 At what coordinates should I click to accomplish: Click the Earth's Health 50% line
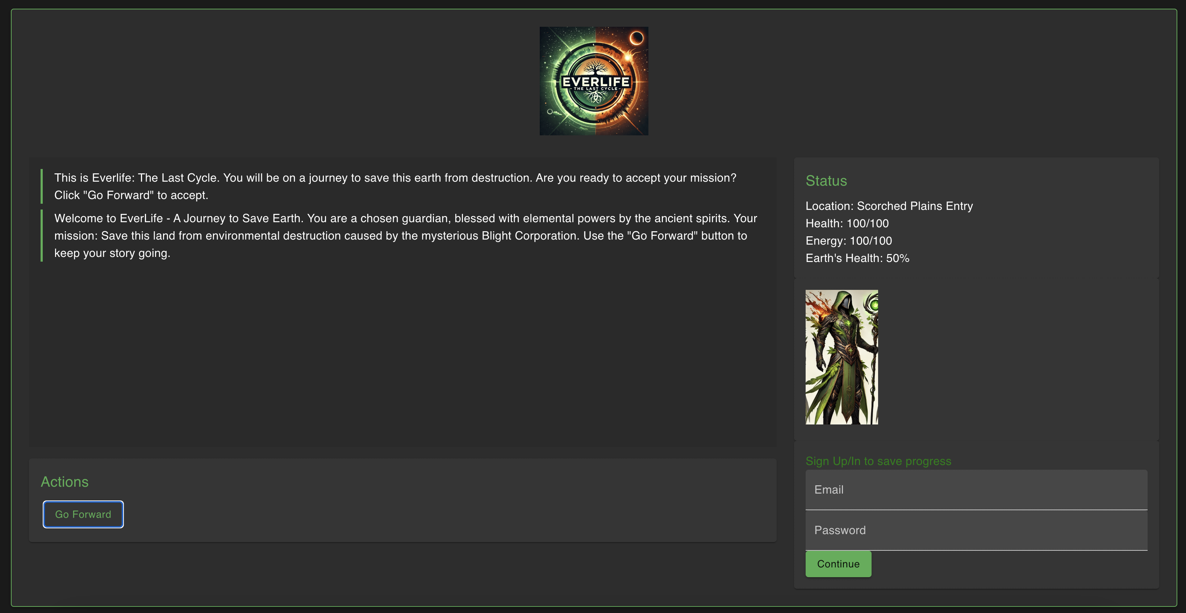pyautogui.click(x=857, y=258)
